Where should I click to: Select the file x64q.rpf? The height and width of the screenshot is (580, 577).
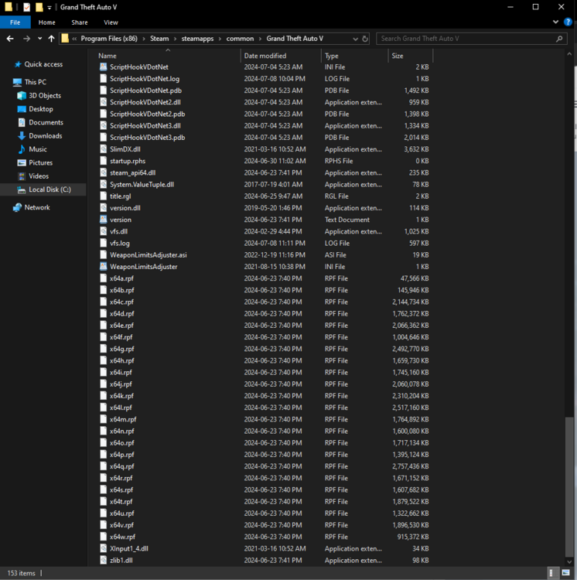click(121, 466)
